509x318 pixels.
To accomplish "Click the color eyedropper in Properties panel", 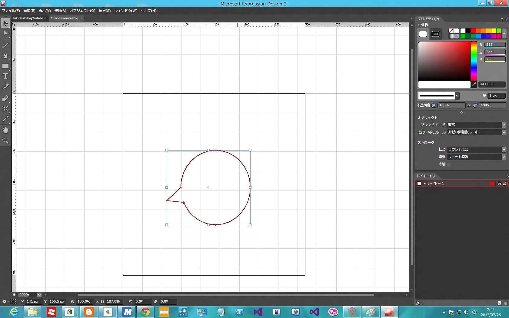I will pos(474,84).
